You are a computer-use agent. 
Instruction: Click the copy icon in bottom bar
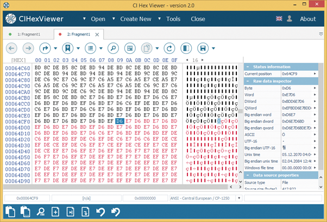(x=10, y=212)
